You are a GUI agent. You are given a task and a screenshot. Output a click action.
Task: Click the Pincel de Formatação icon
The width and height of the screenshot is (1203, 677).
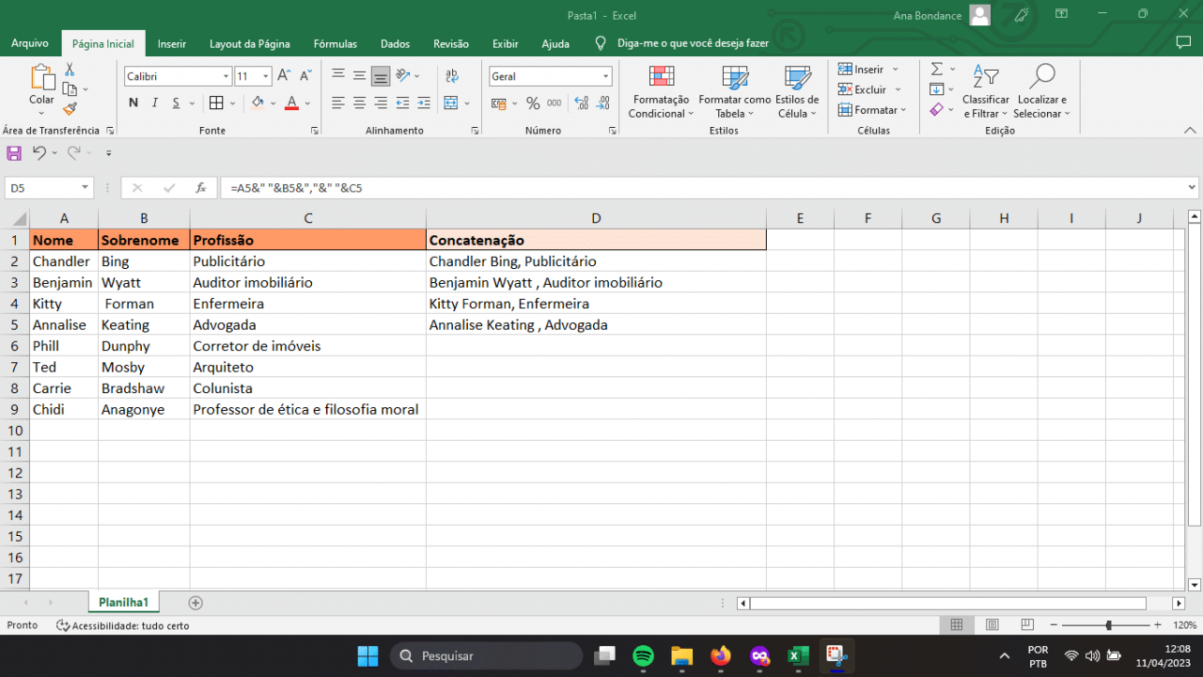click(x=69, y=109)
